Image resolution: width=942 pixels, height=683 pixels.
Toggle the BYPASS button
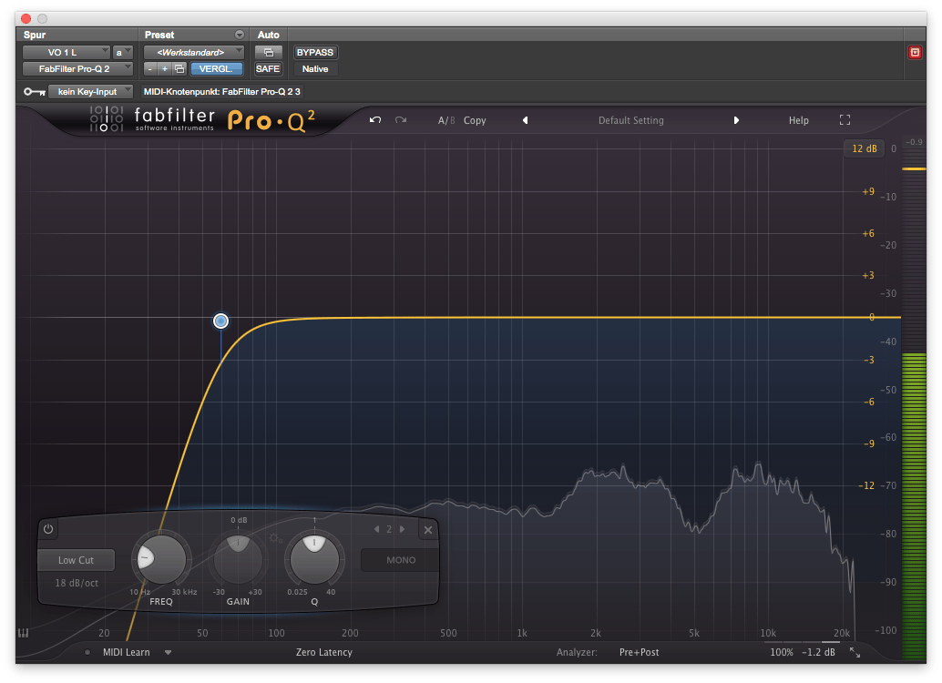click(315, 52)
